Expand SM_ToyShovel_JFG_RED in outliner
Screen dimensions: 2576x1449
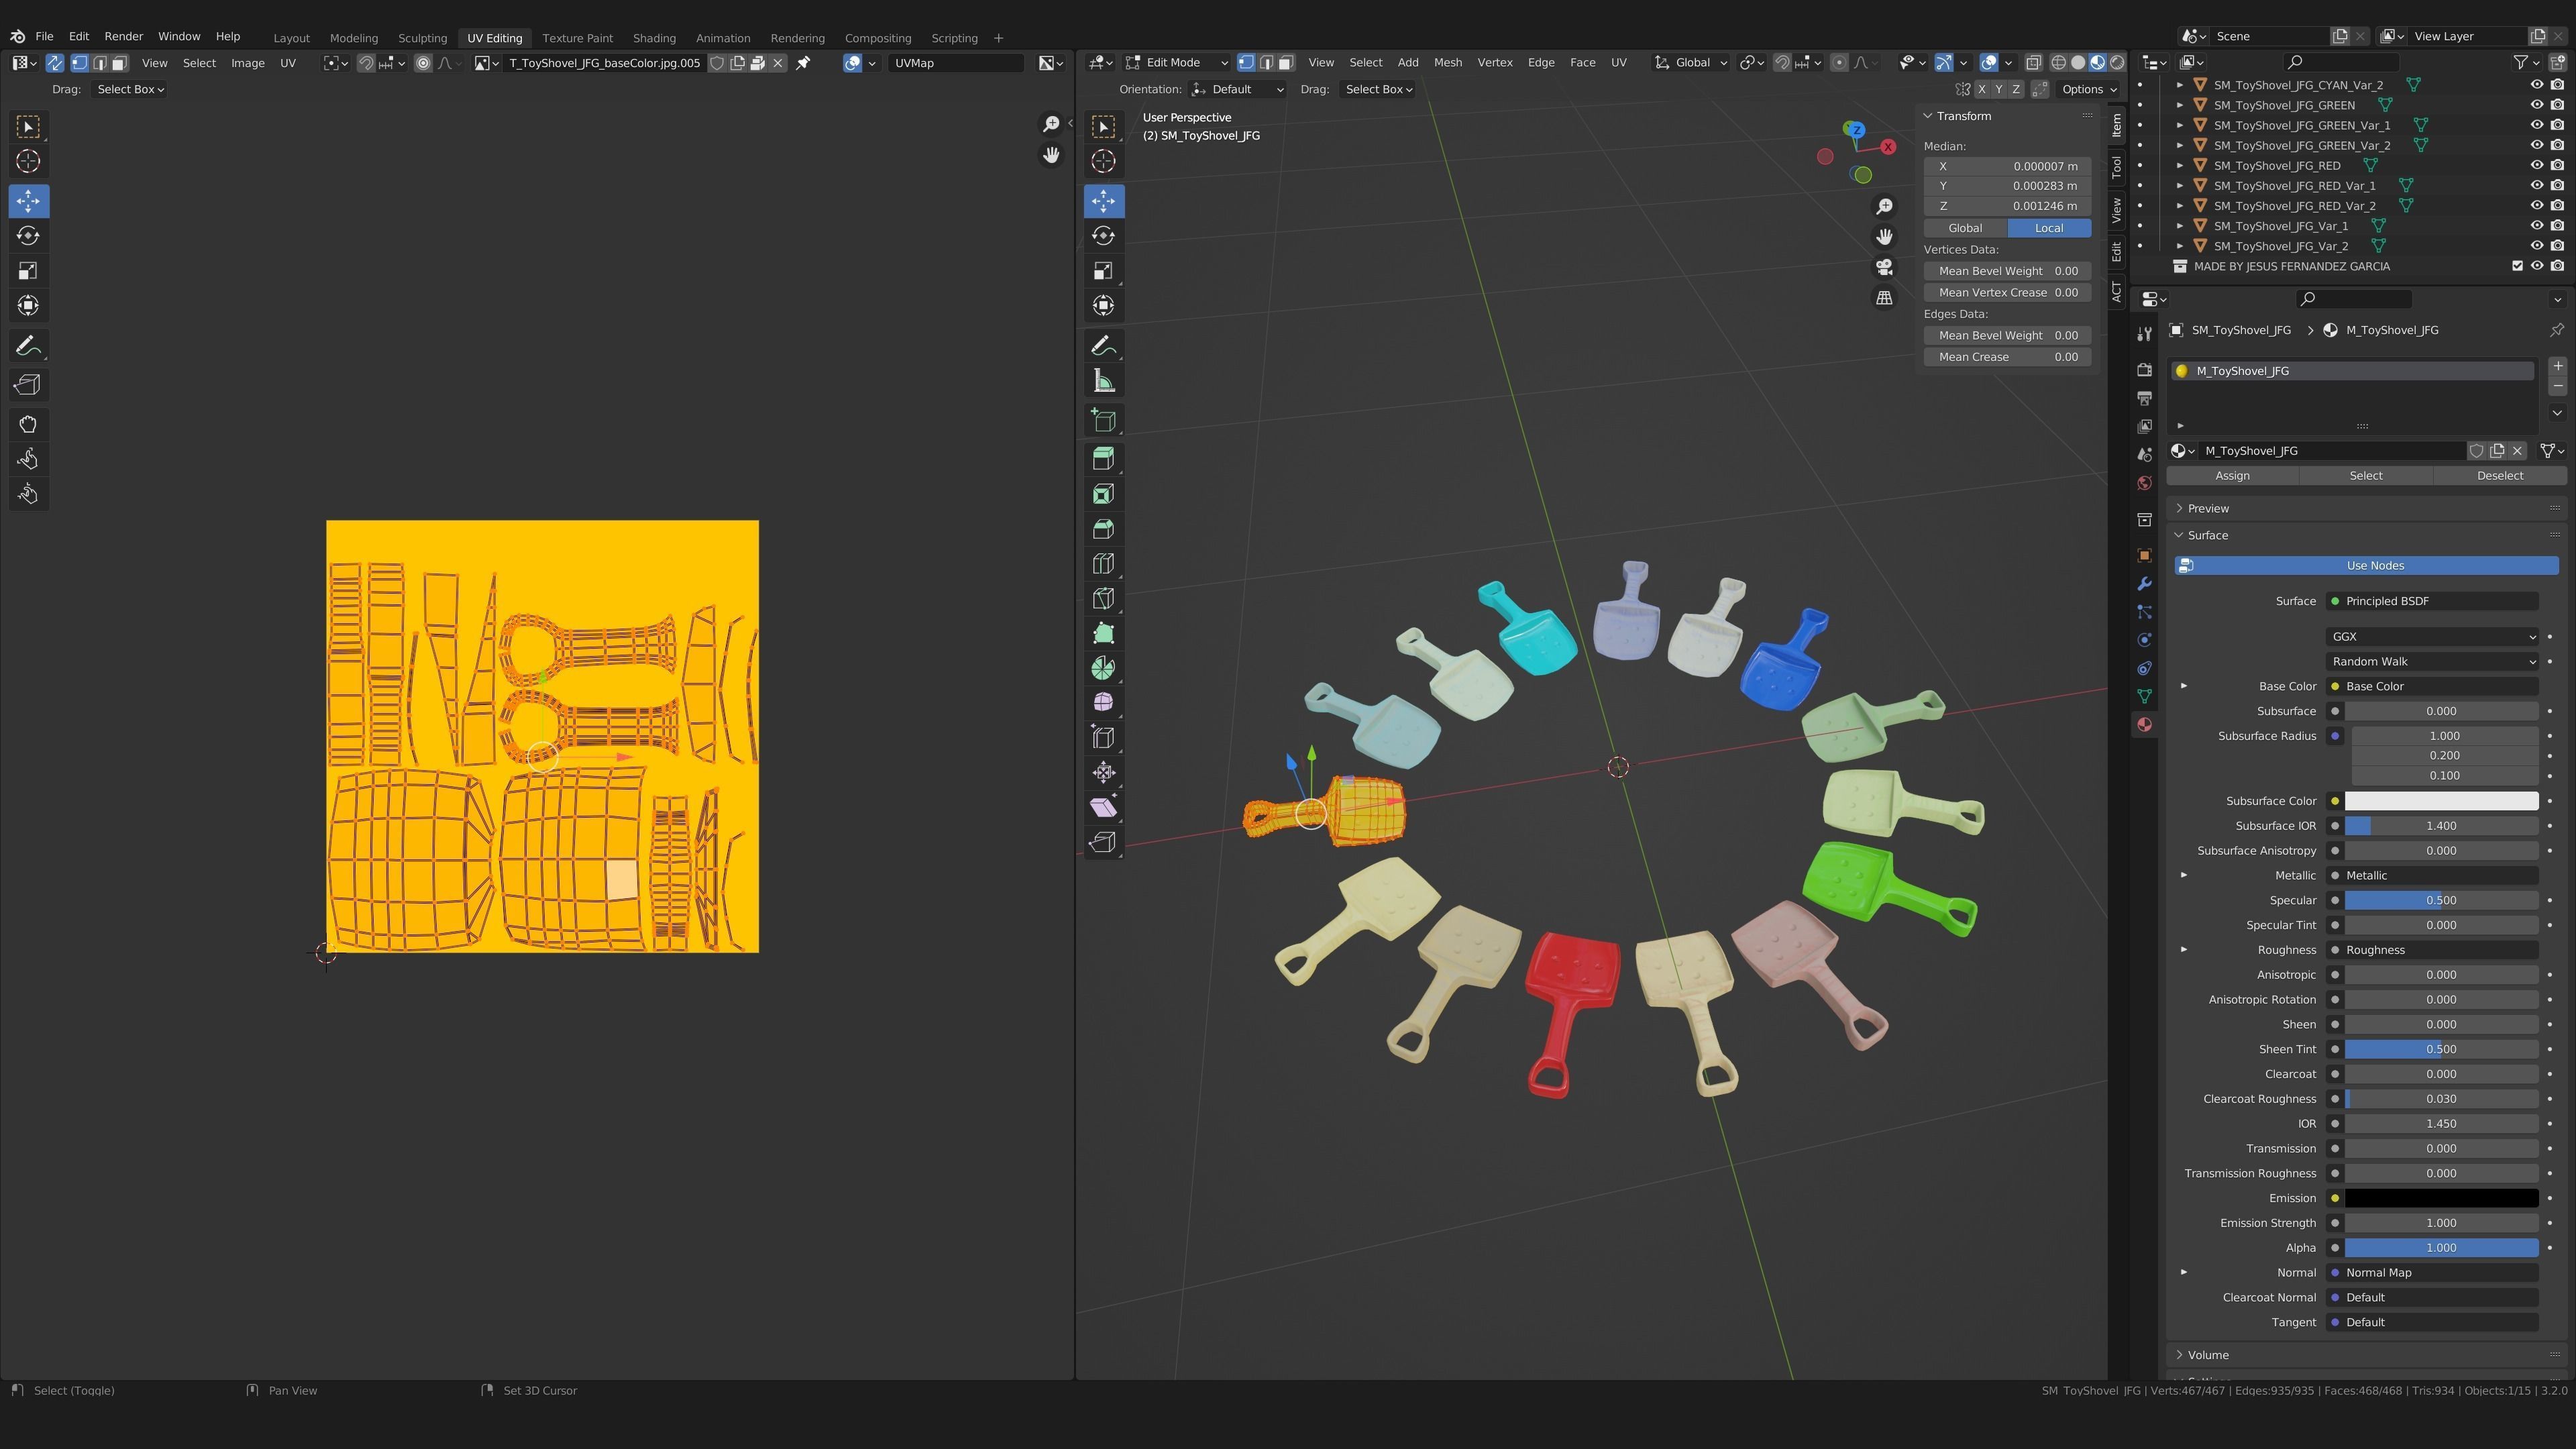click(2180, 166)
